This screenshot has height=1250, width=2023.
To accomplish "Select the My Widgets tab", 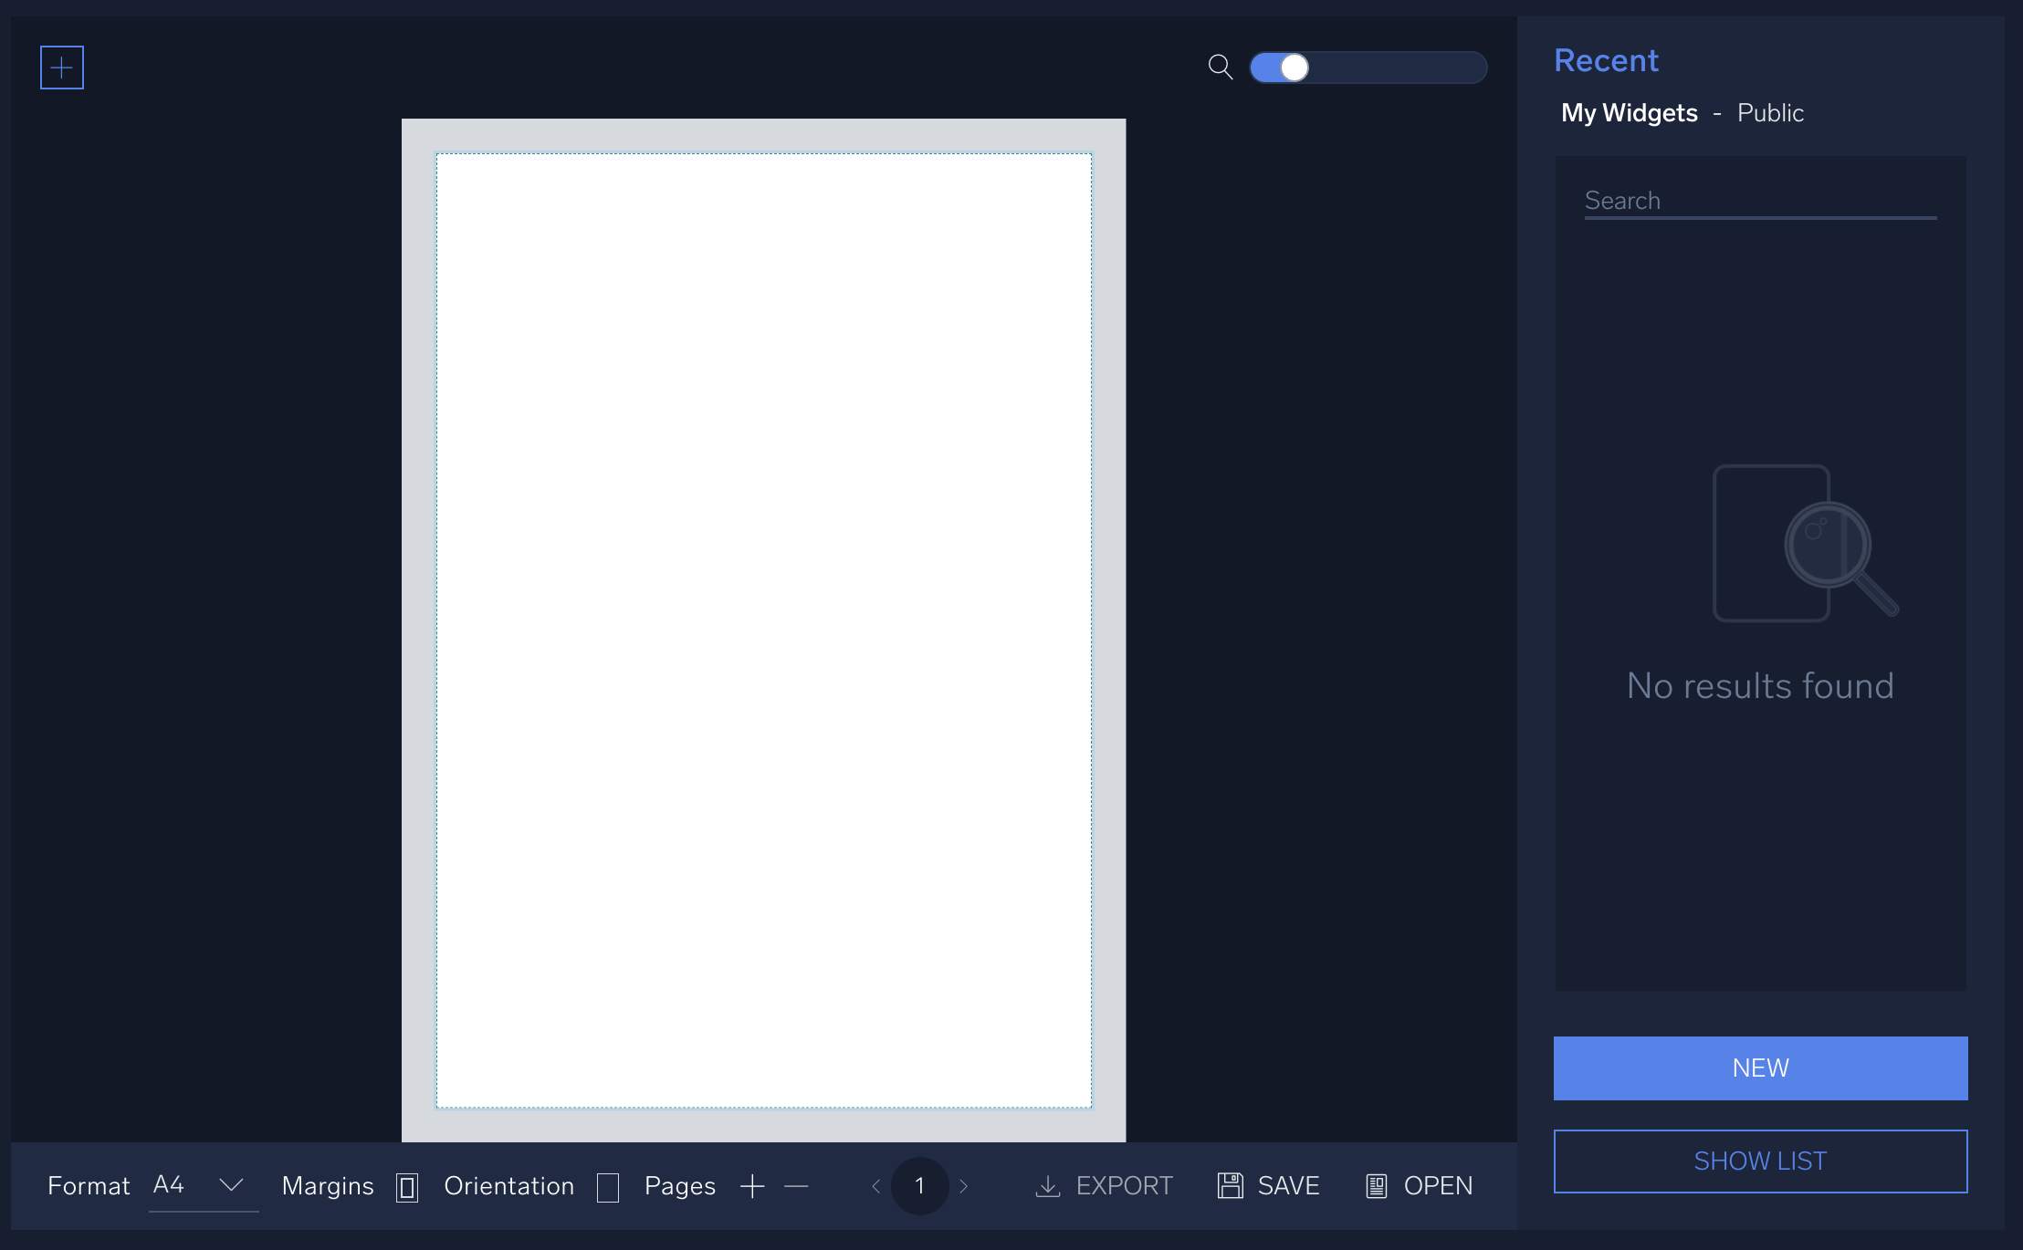I will (x=1630, y=112).
